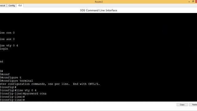
Task: Click the 'password ccna' command line
Action: (23, 93)
